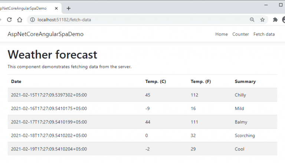Select the 2021-02-15 date cell
Viewport: 285px width, 166px height.
(x=49, y=95)
